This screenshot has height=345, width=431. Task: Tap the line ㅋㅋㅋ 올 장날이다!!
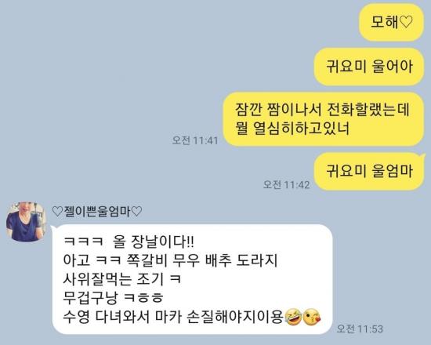click(129, 242)
